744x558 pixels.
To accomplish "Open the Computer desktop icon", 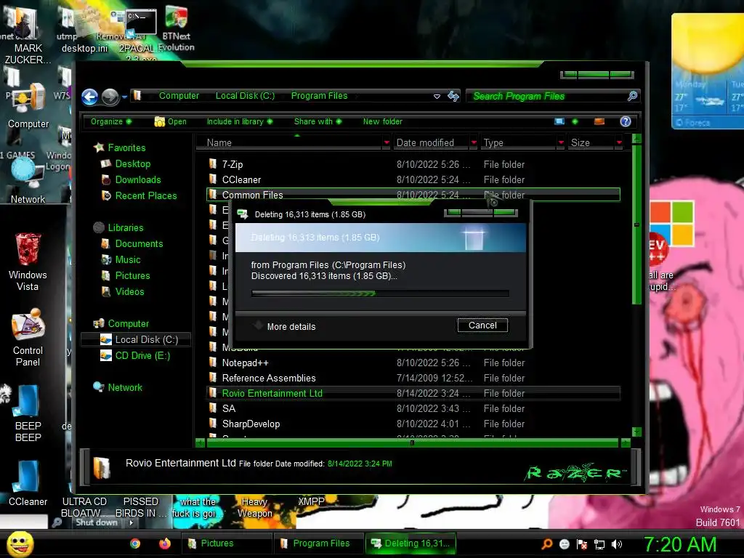I will 28,106.
